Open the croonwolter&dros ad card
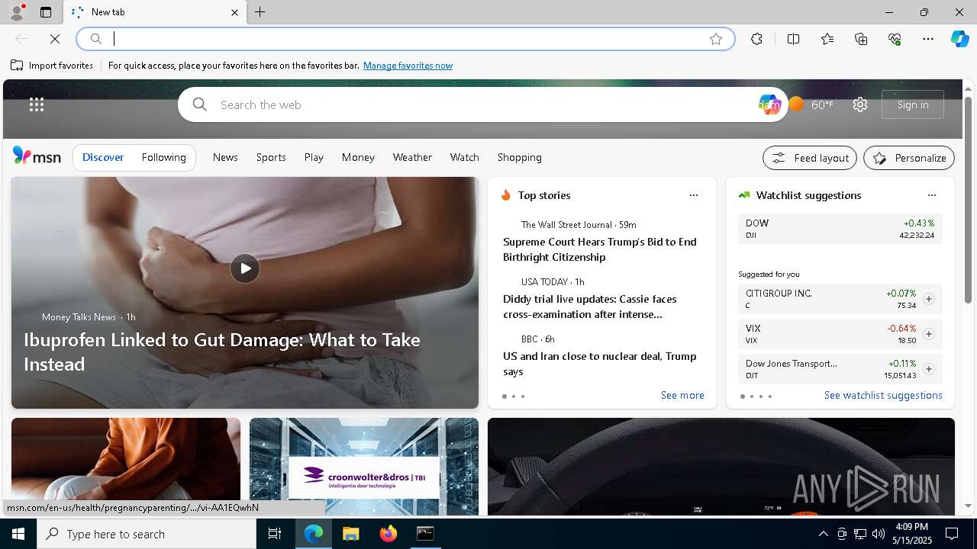Image resolution: width=977 pixels, height=549 pixels. point(364,467)
